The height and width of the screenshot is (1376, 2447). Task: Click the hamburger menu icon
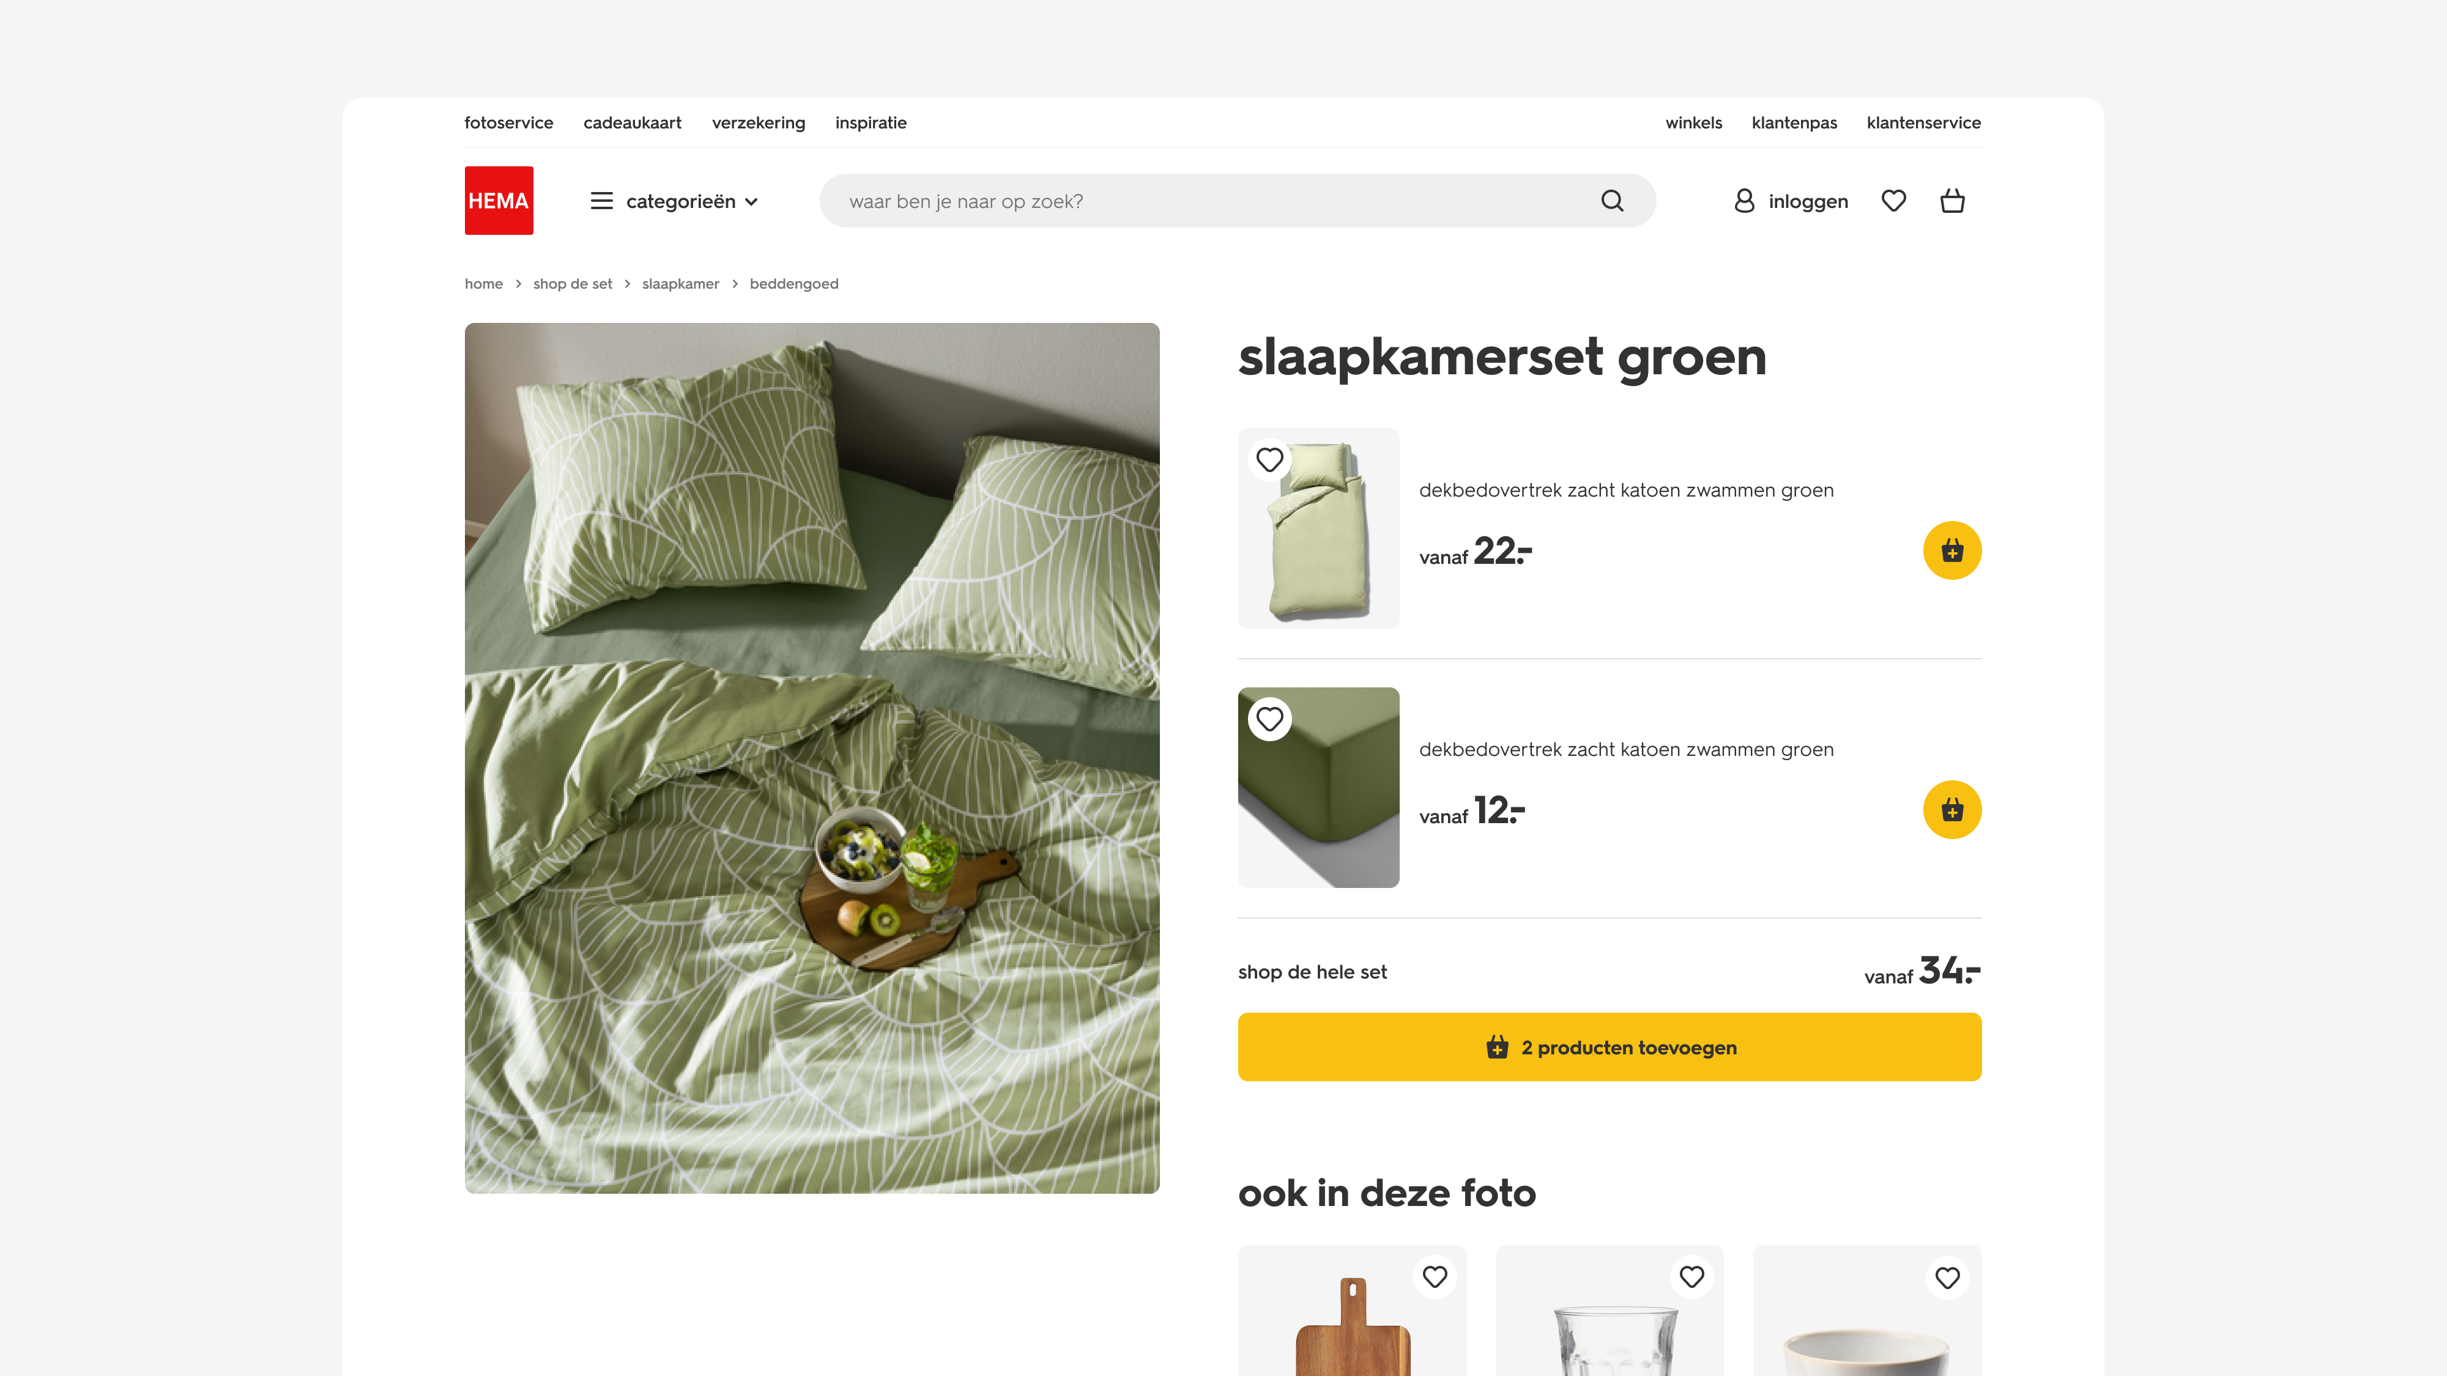[x=601, y=201]
